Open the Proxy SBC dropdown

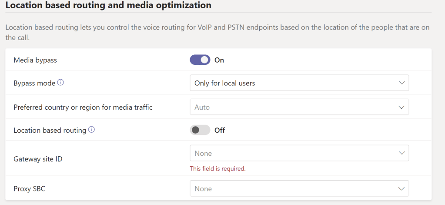[x=299, y=188]
